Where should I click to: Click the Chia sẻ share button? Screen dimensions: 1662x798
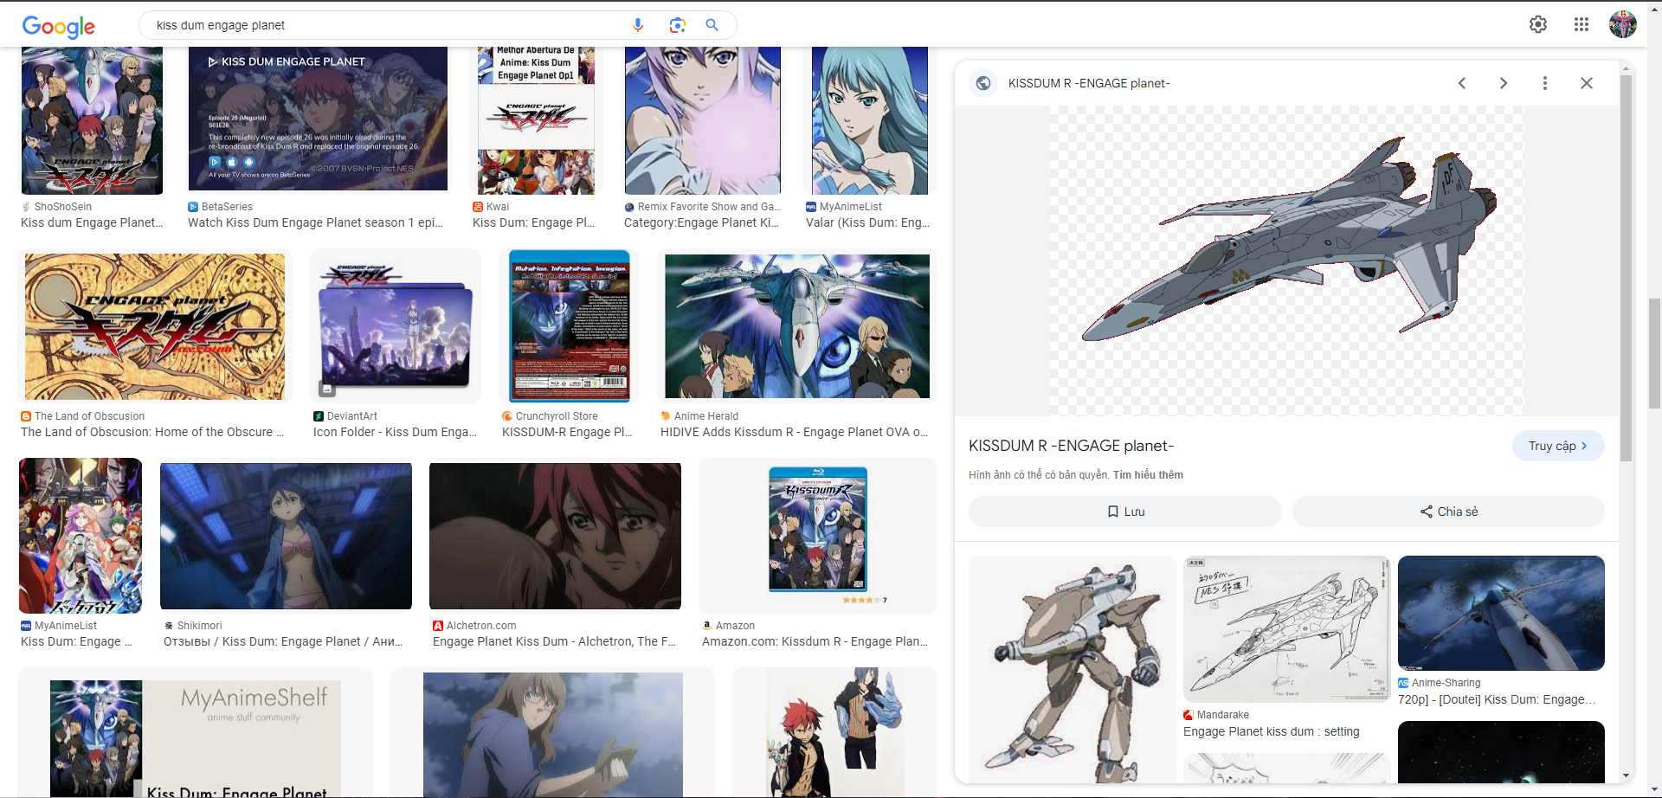pyautogui.click(x=1448, y=512)
